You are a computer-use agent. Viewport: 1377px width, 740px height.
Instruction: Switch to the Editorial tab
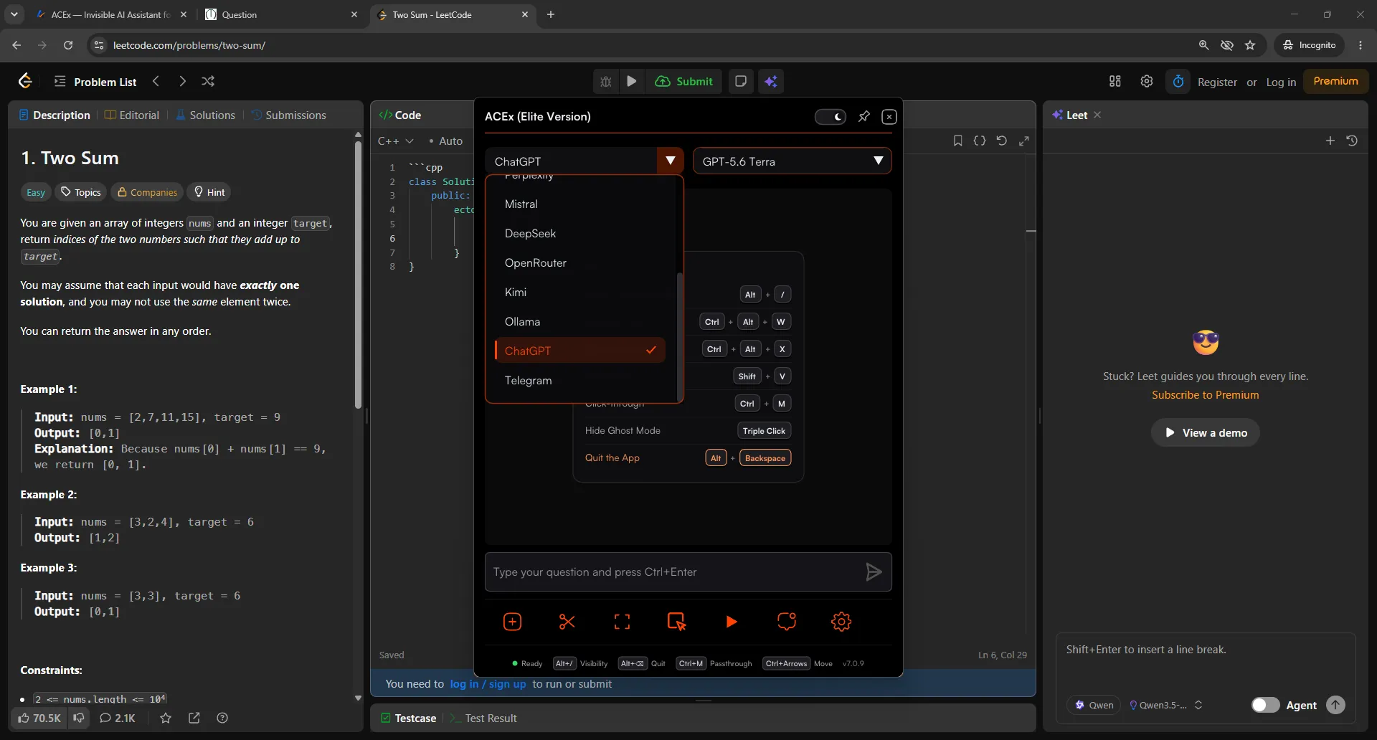coord(132,115)
